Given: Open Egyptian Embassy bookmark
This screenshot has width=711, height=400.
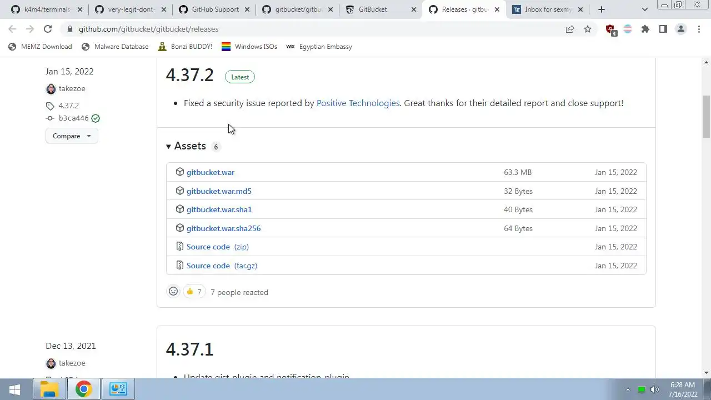Looking at the screenshot, I should click(x=319, y=47).
